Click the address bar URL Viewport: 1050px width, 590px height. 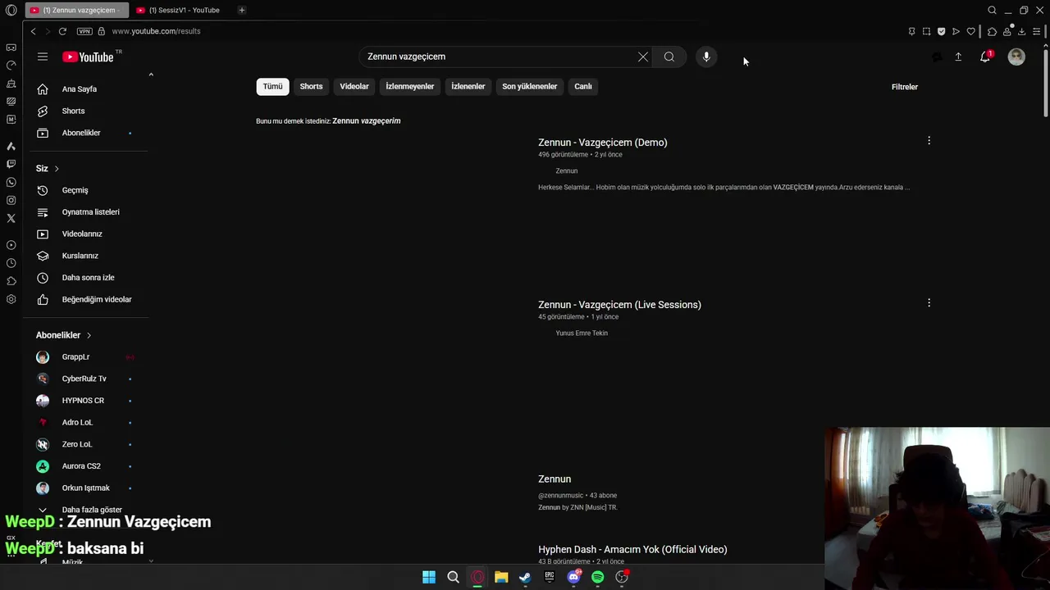tap(156, 31)
